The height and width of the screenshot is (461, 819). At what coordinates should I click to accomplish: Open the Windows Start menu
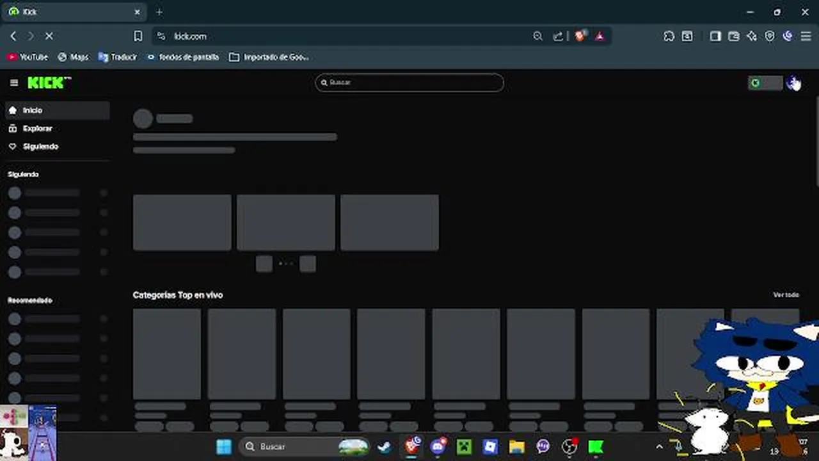(224, 446)
